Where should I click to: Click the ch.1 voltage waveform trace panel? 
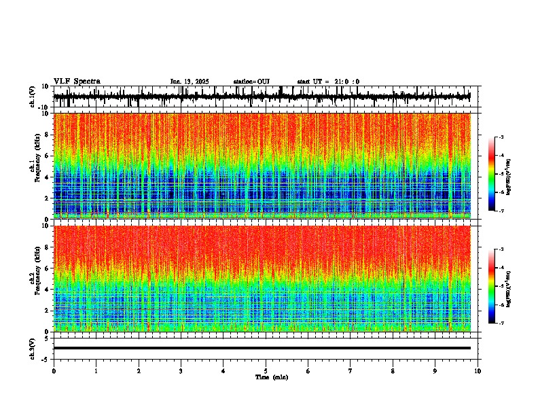(x=266, y=97)
